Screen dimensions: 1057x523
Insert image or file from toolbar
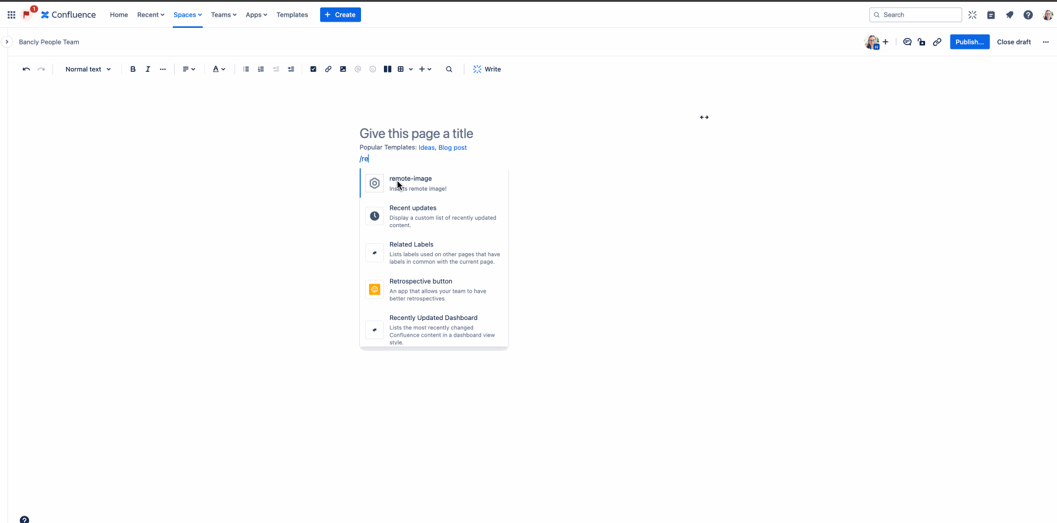[343, 69]
